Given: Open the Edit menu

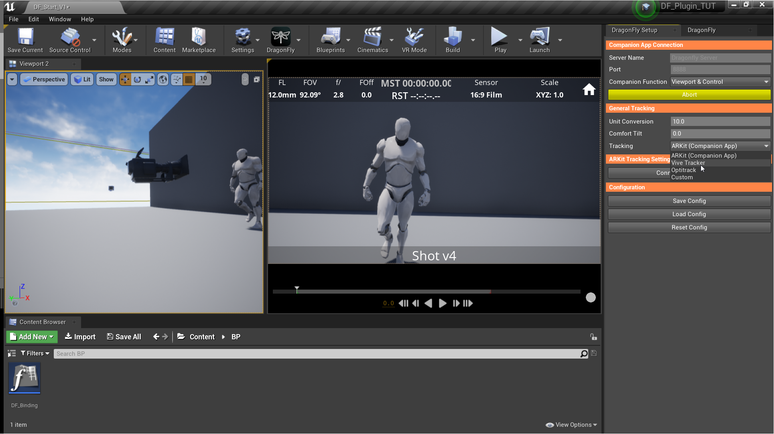Looking at the screenshot, I should point(34,19).
